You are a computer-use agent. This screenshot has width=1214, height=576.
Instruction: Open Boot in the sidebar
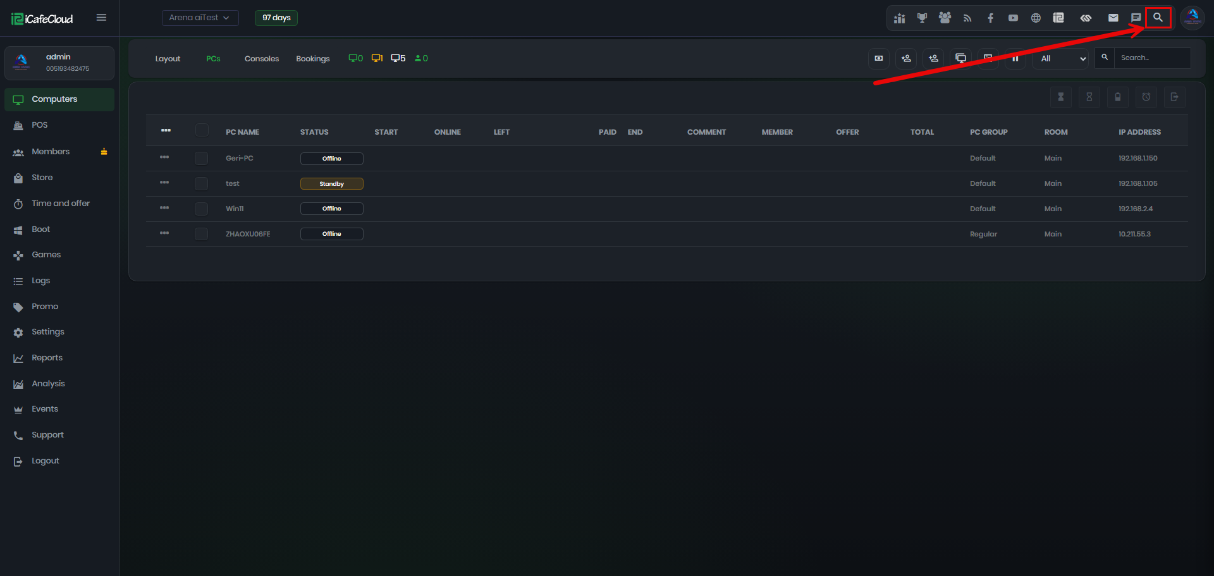[59, 230]
